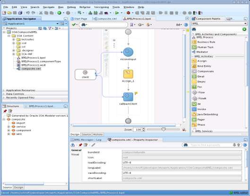Switch to the Start Page tab
The image size is (250, 196).
pyautogui.click(x=79, y=18)
